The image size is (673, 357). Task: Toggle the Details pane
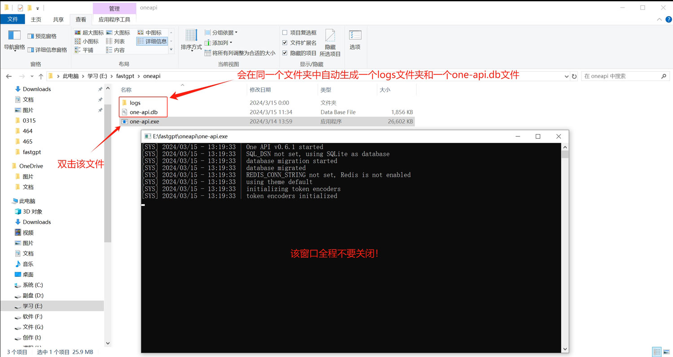48,50
